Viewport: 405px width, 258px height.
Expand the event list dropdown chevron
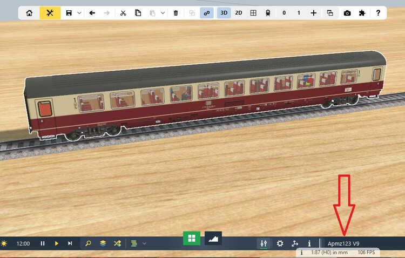[144, 243]
